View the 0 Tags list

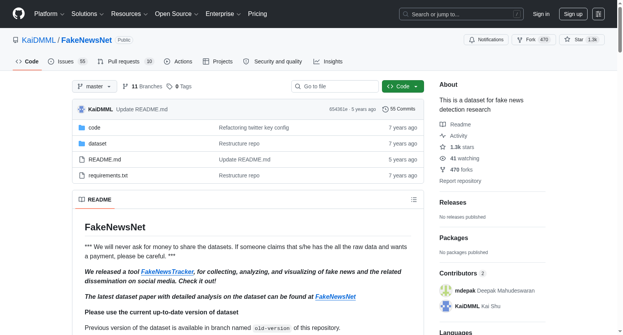[x=179, y=86]
